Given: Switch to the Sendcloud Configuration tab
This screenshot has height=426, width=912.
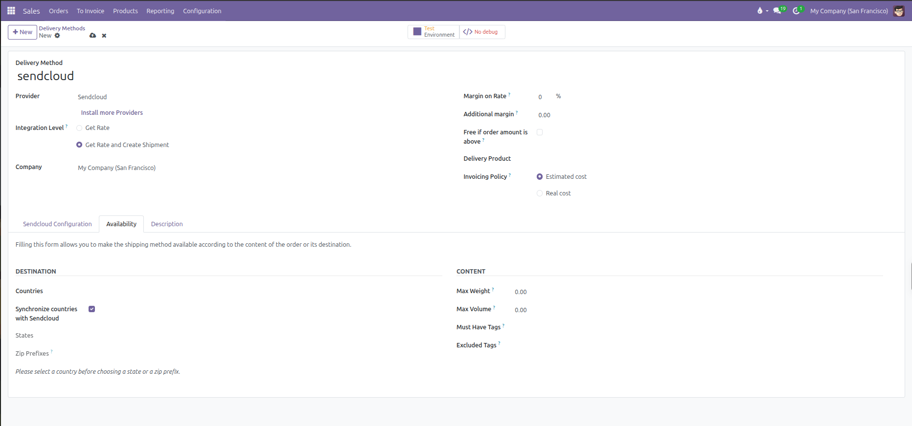Looking at the screenshot, I should tap(57, 224).
